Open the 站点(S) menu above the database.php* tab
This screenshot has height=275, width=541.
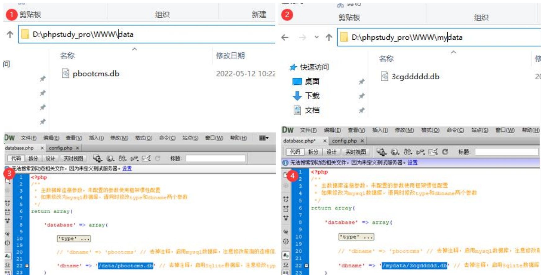coord(480,130)
